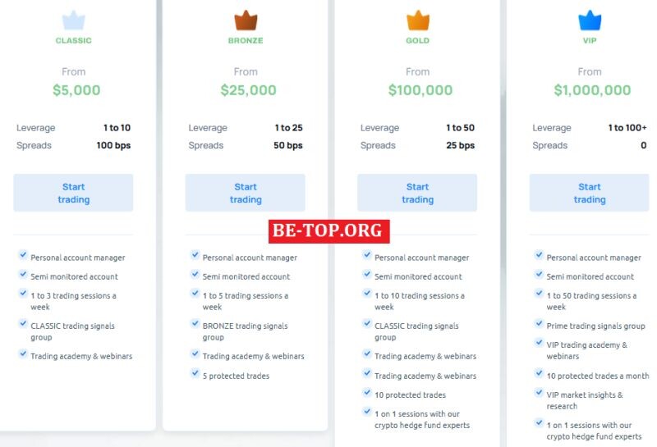Click the Gold '1 to 10 trading sessions' checkmark

(x=367, y=293)
